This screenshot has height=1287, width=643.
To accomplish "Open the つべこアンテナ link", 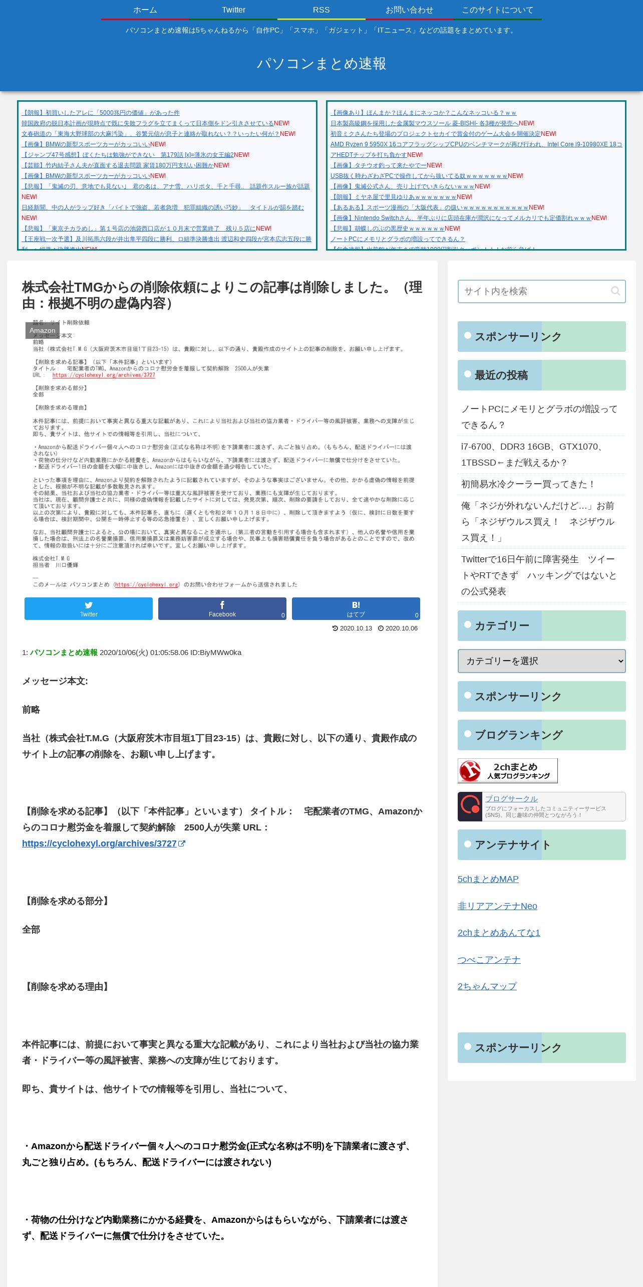I will 489,960.
